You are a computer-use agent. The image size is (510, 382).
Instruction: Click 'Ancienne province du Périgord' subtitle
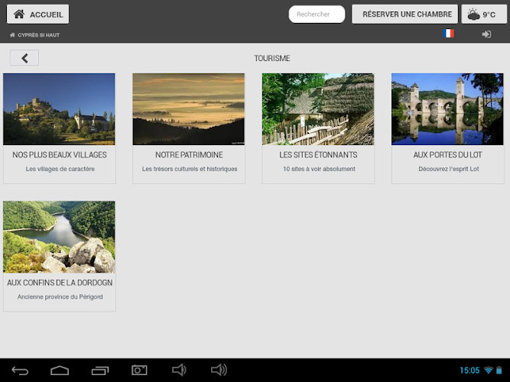[x=60, y=297]
